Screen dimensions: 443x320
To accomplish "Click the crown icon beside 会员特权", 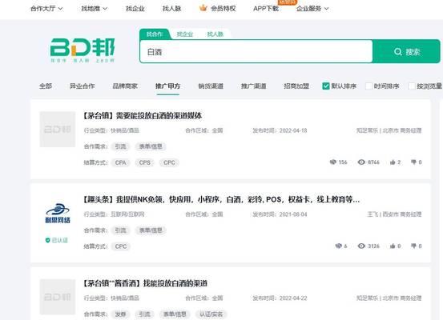I will point(203,8).
